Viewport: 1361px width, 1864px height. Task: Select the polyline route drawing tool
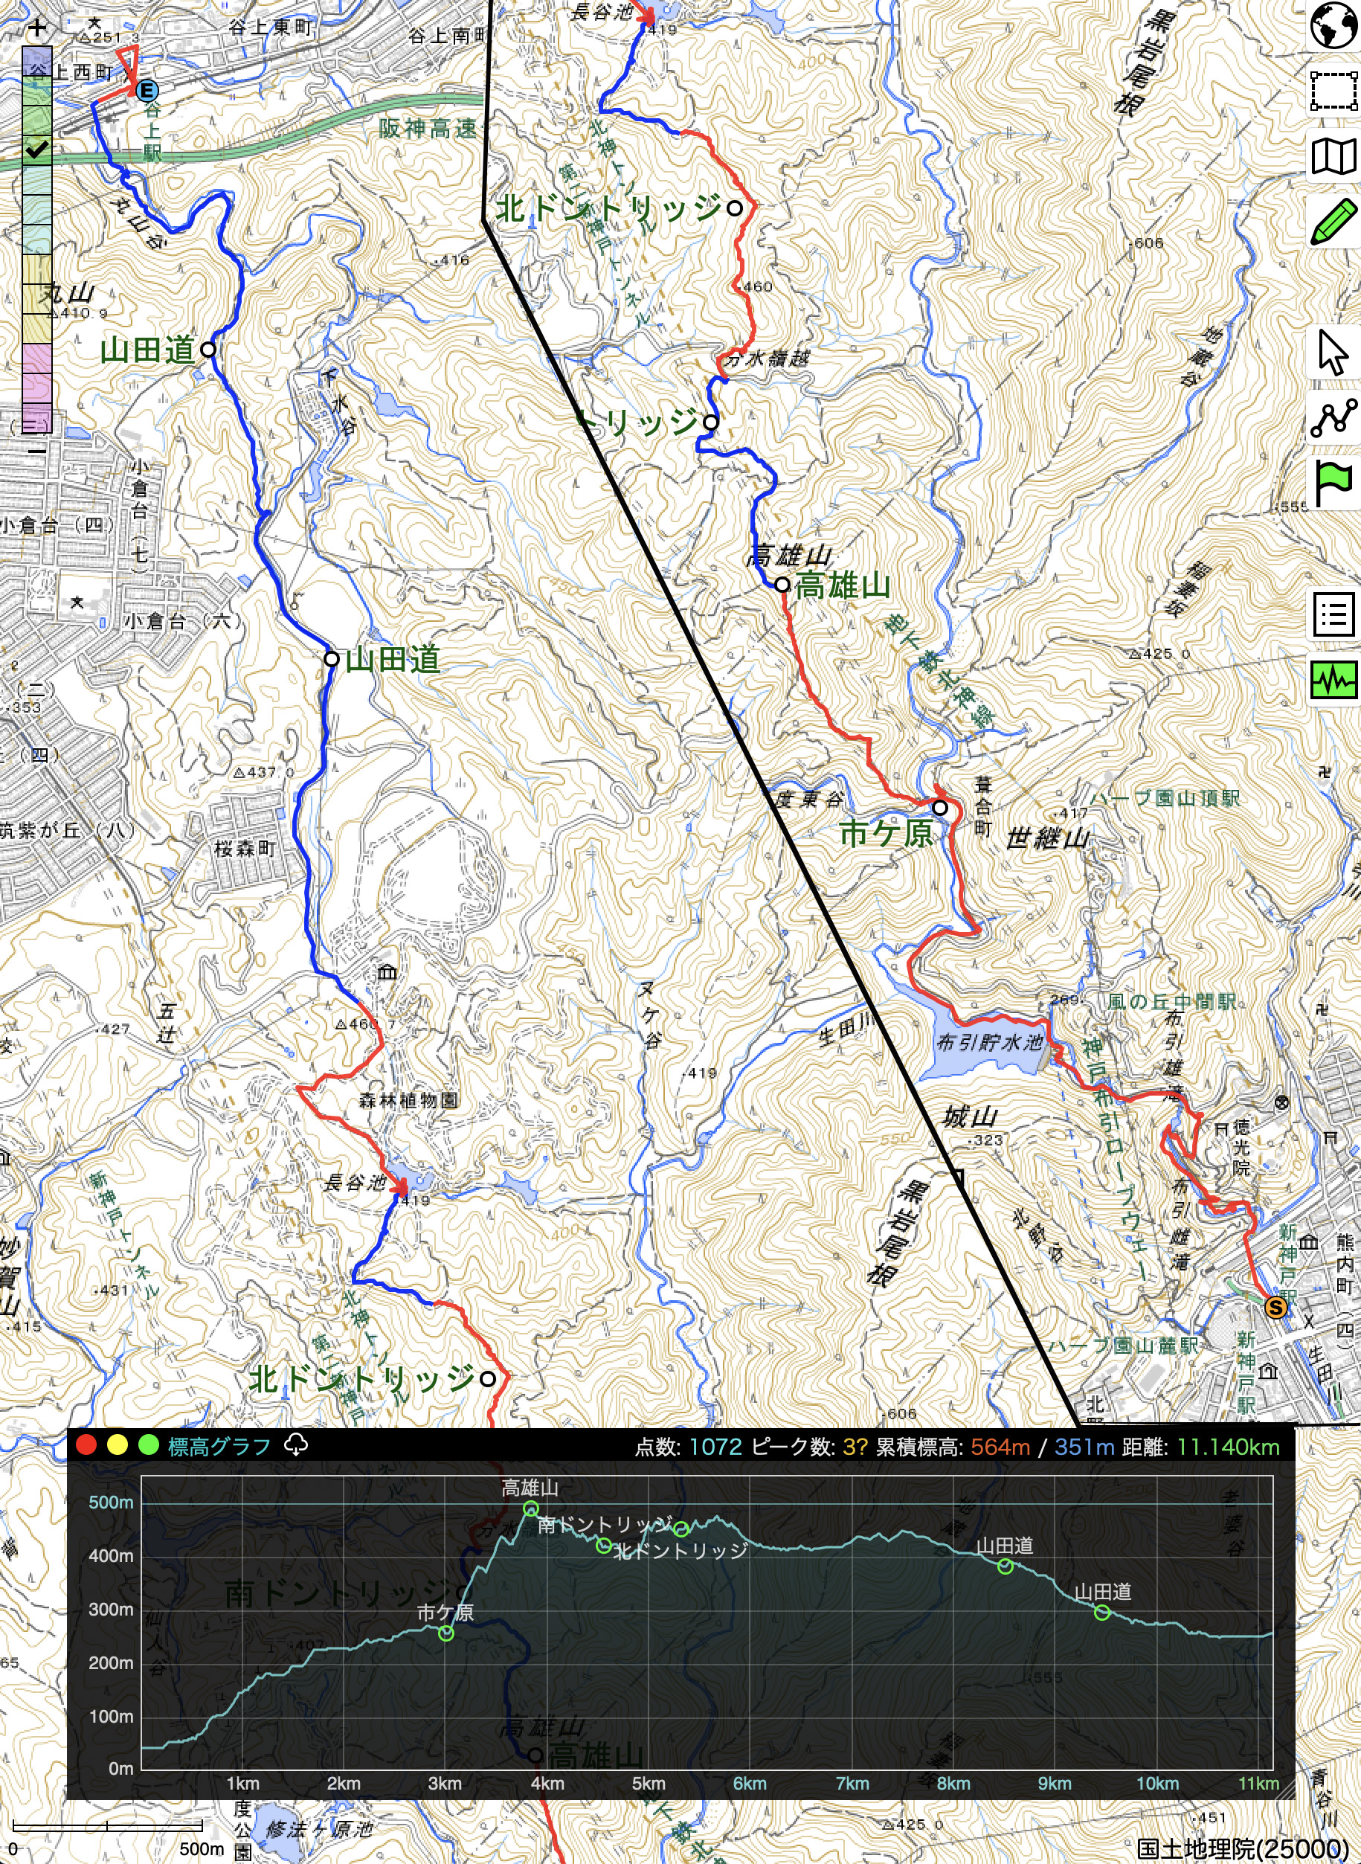click(x=1333, y=418)
